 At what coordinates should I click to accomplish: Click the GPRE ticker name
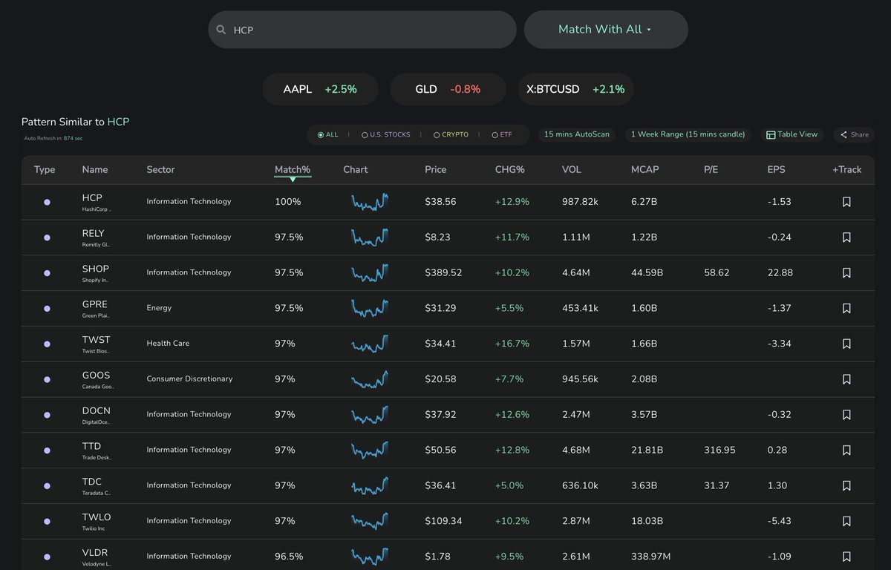coord(94,304)
